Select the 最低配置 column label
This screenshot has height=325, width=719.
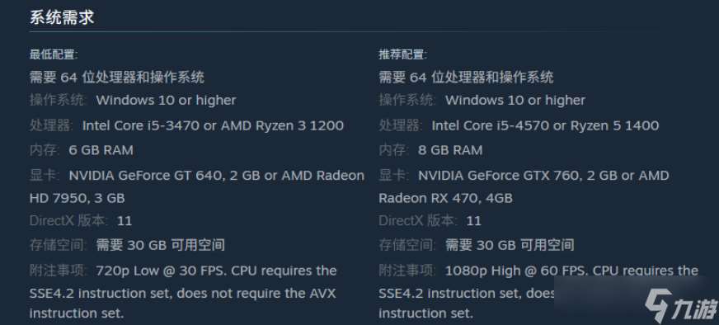[54, 54]
